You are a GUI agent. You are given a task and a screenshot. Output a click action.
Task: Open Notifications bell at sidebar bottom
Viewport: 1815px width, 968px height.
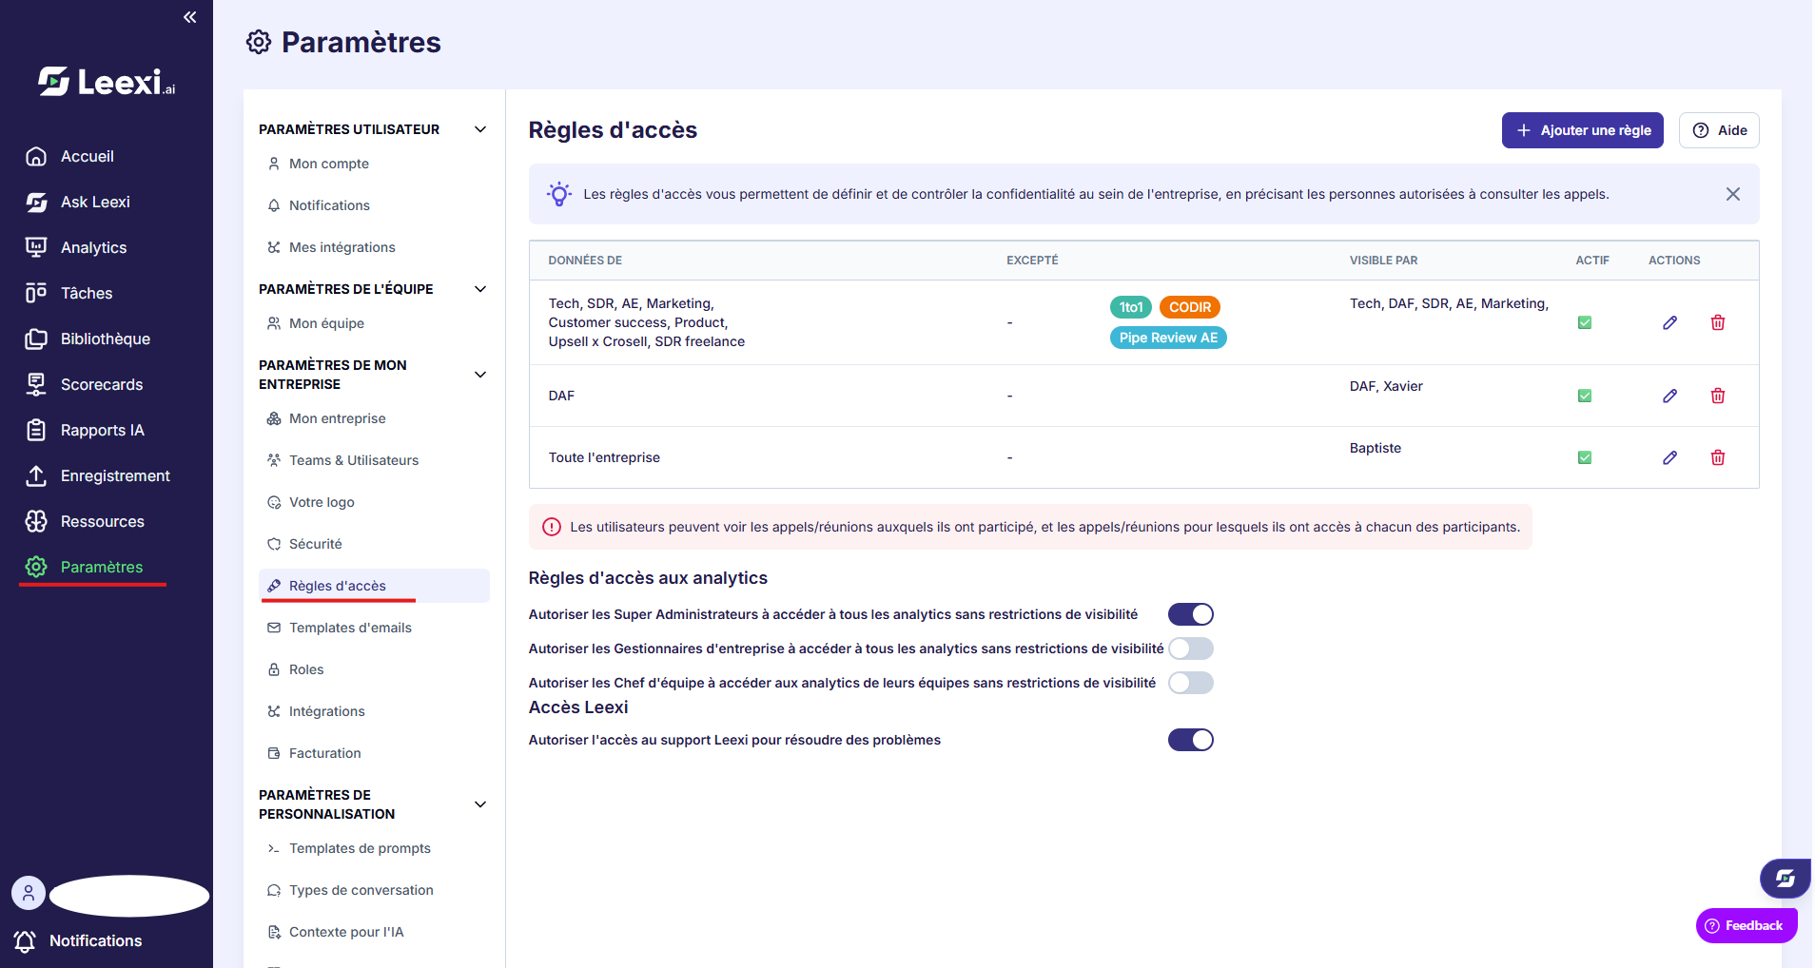[x=26, y=941]
